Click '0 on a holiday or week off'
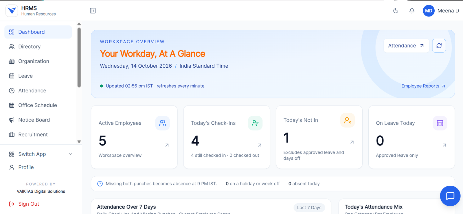Viewport: 463px width, 214px height. 253,184
